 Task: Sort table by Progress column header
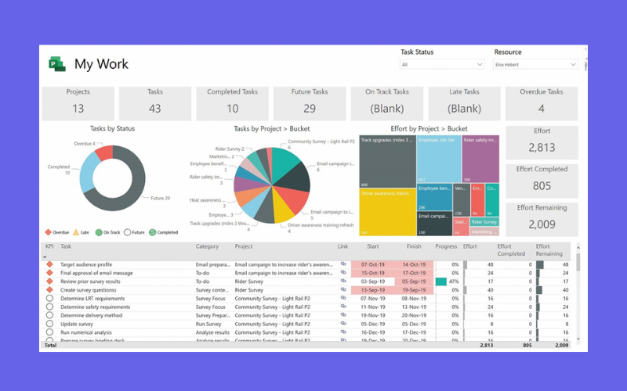point(446,247)
